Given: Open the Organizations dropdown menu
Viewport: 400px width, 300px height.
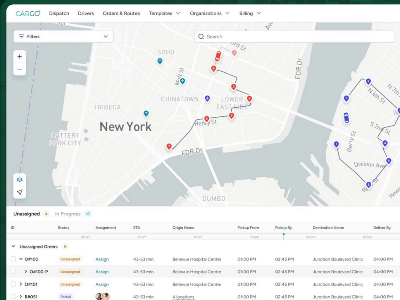Looking at the screenshot, I should [210, 13].
